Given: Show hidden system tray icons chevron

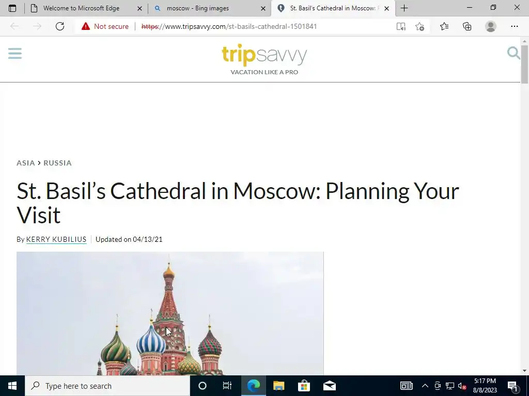Looking at the screenshot, I should (x=425, y=386).
